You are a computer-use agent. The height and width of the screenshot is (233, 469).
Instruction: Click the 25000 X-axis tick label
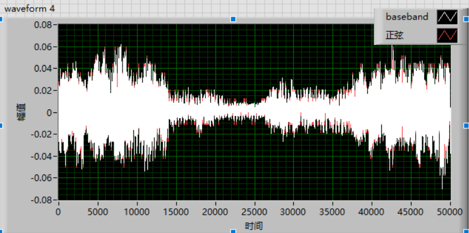tap(255, 212)
